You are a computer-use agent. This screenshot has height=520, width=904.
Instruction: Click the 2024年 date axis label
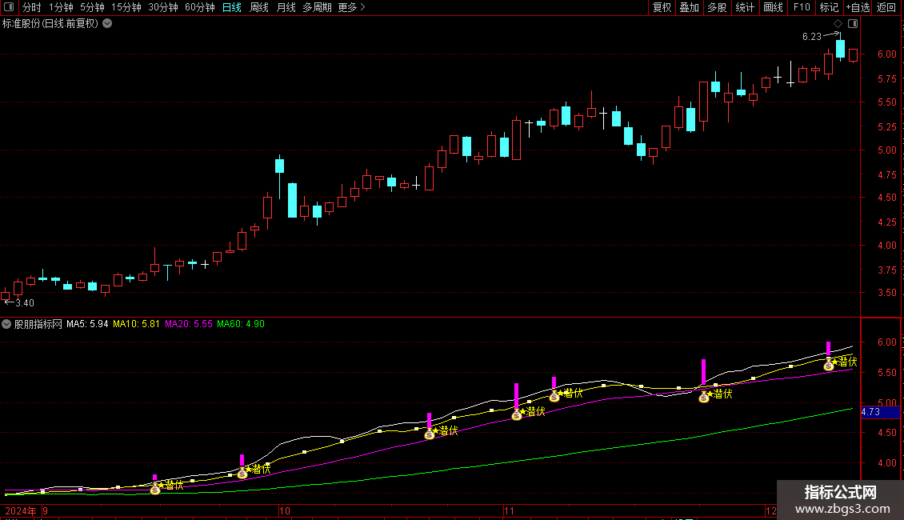(21, 510)
